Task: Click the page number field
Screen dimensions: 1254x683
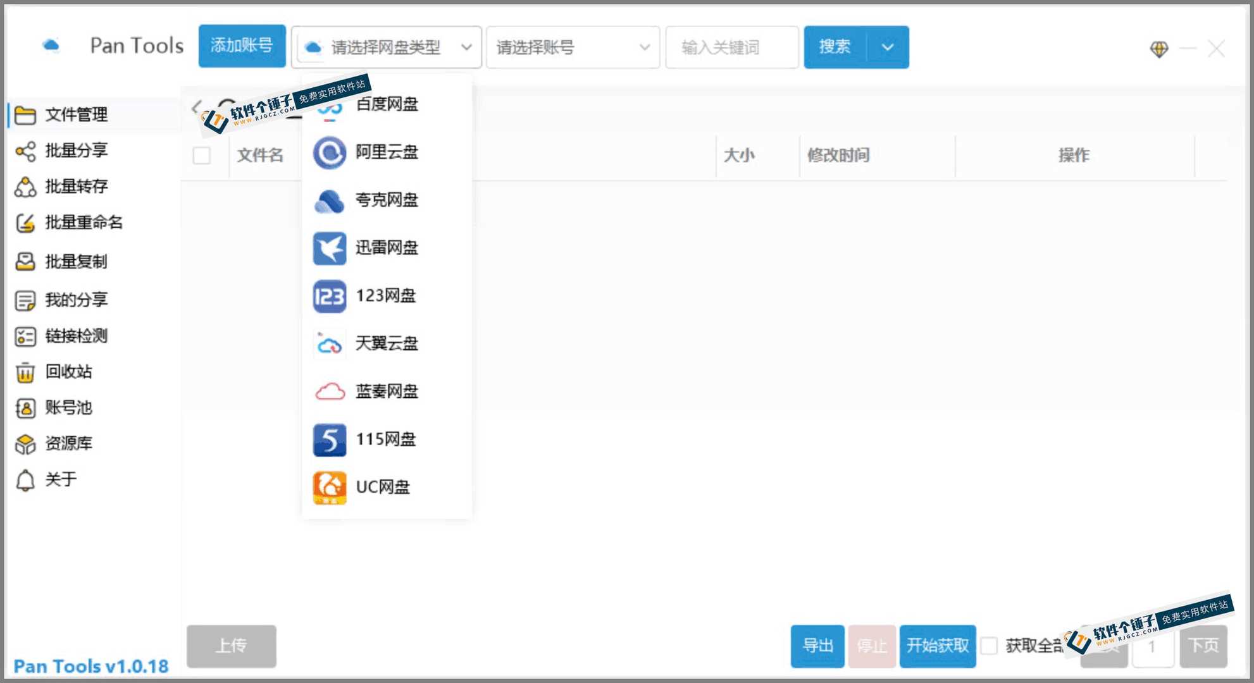Action: (1153, 646)
